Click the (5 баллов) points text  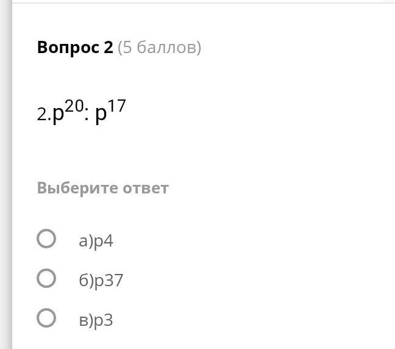159,48
